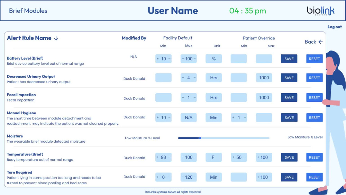Increase Temperature facility max with plus
Screen dimensions: 346x195
pyautogui.click(x=183, y=157)
